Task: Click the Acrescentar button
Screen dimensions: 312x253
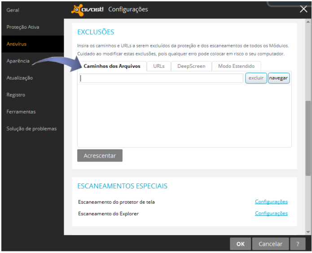Action: click(x=100, y=156)
